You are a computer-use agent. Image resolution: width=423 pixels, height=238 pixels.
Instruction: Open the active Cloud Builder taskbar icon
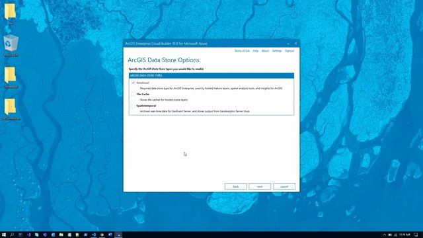(118, 235)
